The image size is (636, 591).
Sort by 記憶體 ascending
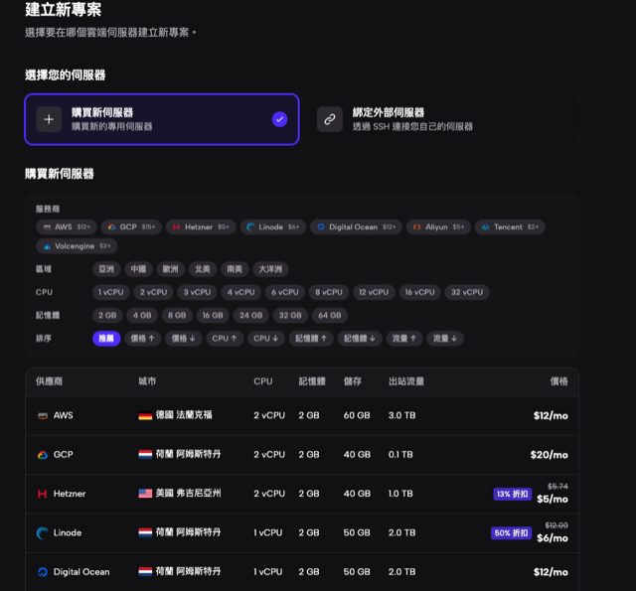pos(311,339)
